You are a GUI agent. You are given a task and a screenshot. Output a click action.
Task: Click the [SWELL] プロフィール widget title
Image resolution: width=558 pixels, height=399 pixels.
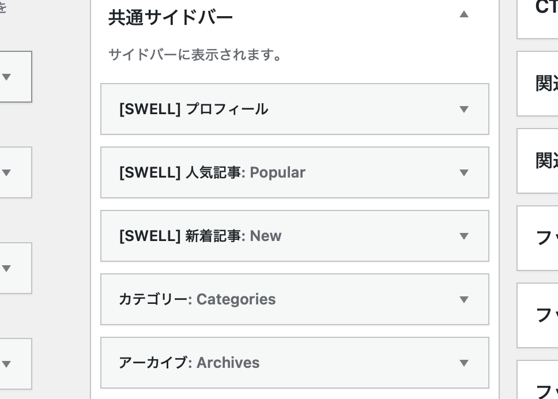194,110
